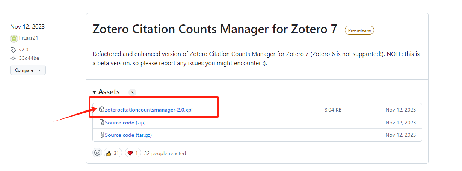Toggle the heart reaction with 1

click(x=133, y=153)
